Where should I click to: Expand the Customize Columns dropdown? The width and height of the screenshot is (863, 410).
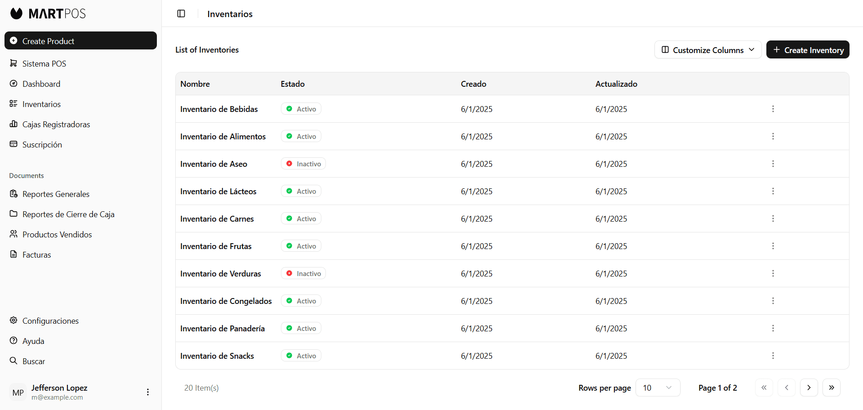tap(707, 50)
